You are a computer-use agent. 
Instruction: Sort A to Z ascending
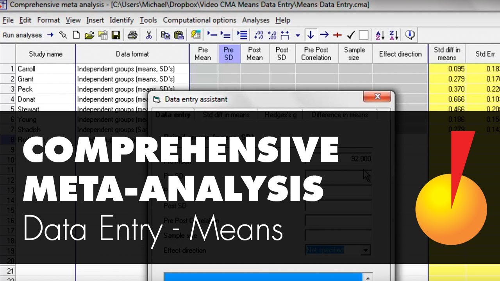point(380,35)
